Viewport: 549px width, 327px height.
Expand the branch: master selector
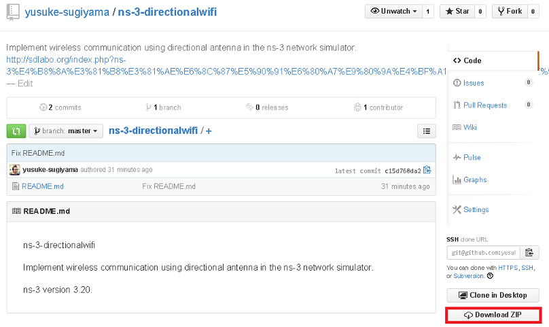pos(66,131)
